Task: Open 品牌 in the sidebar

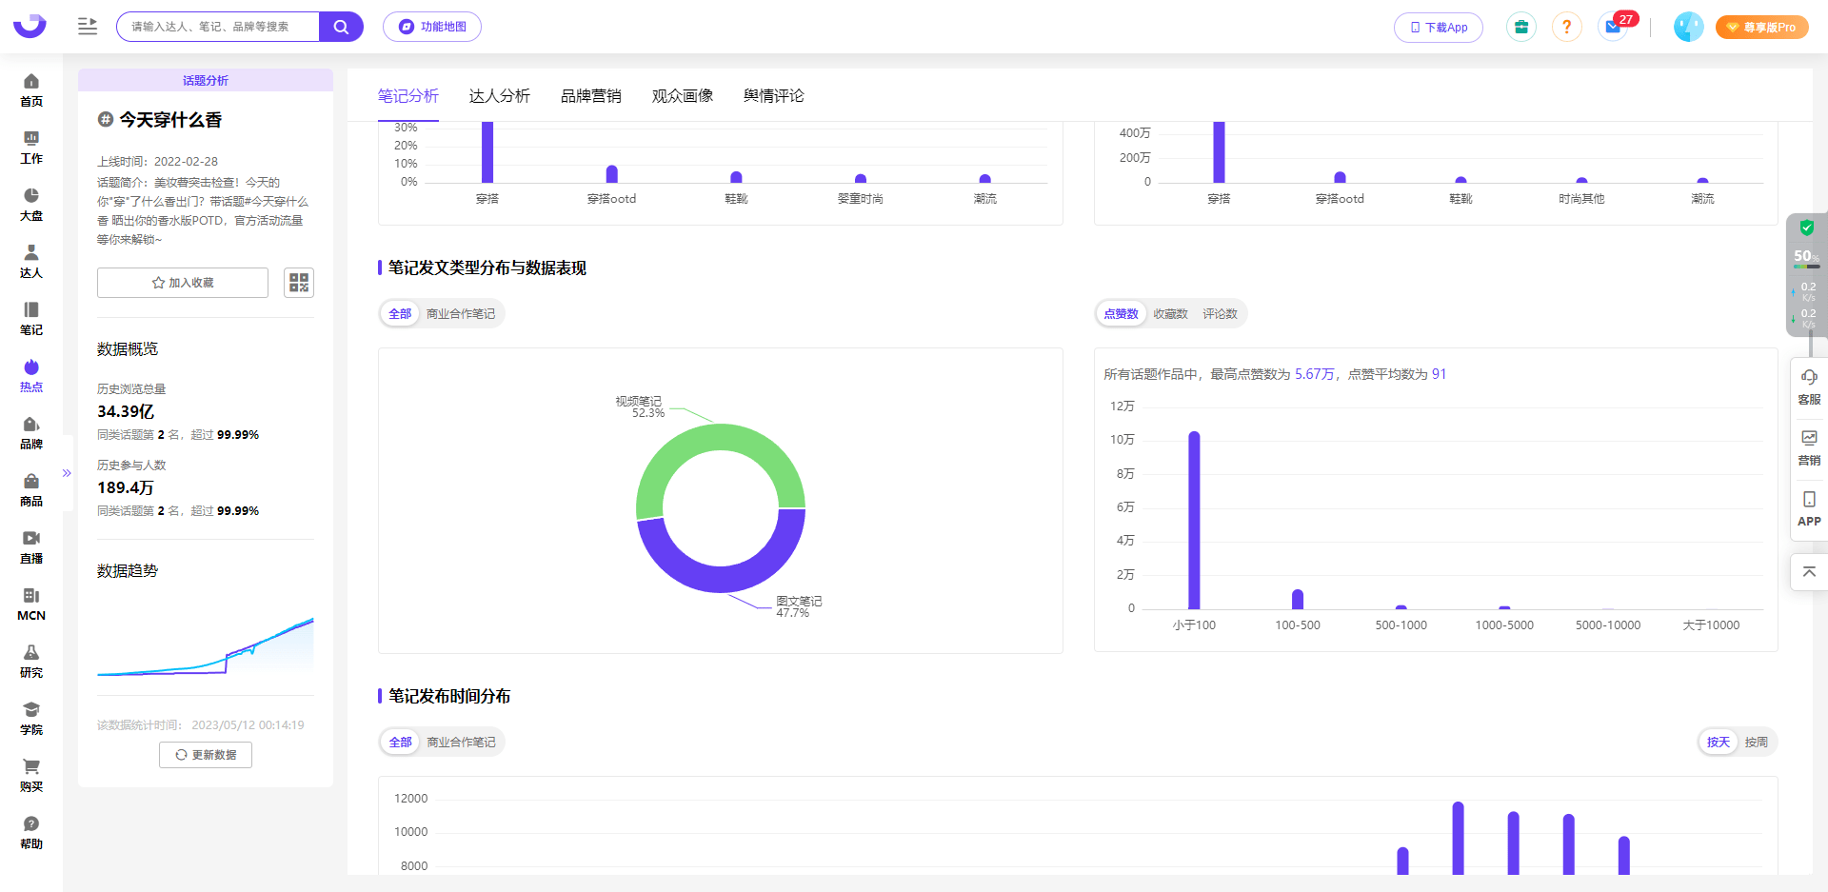Action: point(31,433)
